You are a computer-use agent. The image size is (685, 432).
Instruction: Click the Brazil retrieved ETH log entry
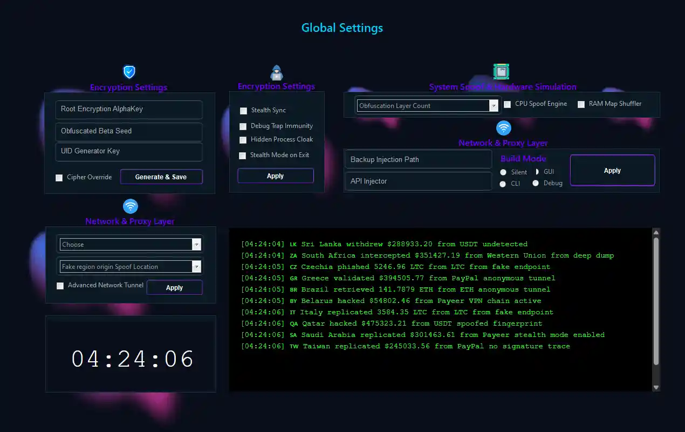coord(395,289)
